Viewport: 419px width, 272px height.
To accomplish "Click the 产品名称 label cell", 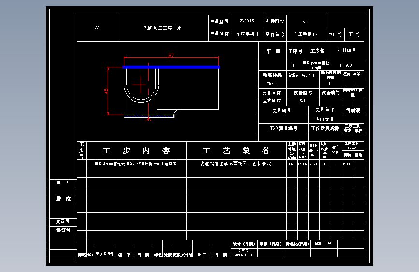I will pyautogui.click(x=219, y=34).
